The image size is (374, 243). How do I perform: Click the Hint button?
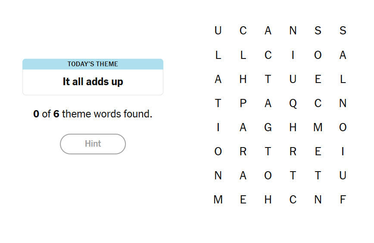[93, 144]
